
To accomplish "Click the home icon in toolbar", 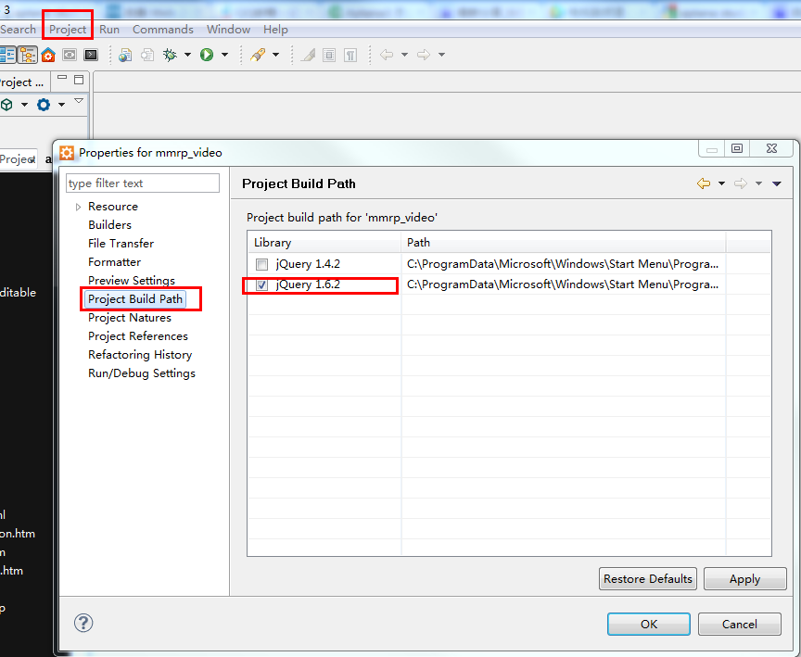I will pyautogui.click(x=48, y=55).
